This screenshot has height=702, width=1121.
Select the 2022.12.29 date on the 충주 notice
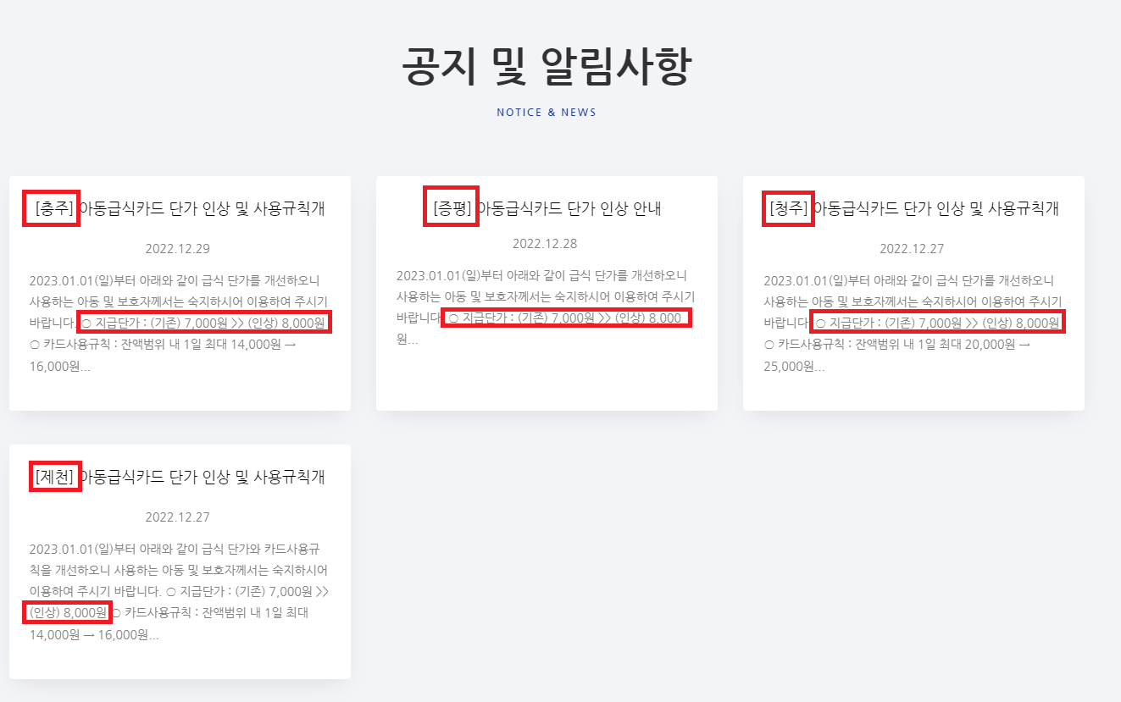point(179,248)
